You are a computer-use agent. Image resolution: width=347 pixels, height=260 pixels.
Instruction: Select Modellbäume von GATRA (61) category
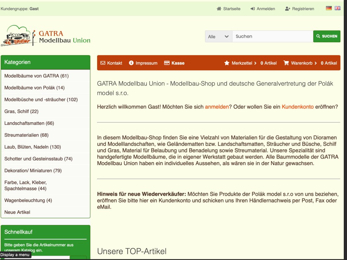(36, 76)
